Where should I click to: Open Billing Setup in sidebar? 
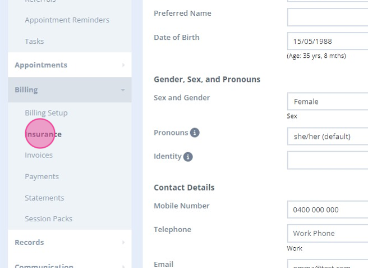(46, 113)
